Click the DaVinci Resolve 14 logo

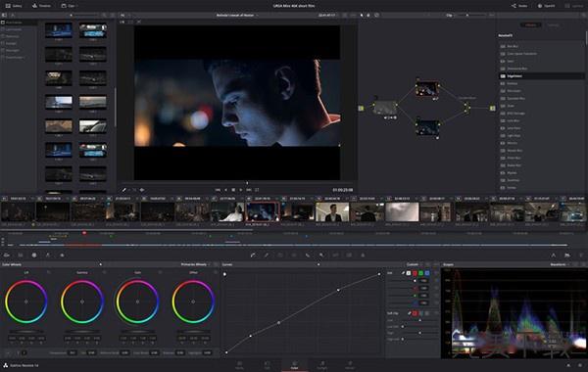click(x=5, y=365)
